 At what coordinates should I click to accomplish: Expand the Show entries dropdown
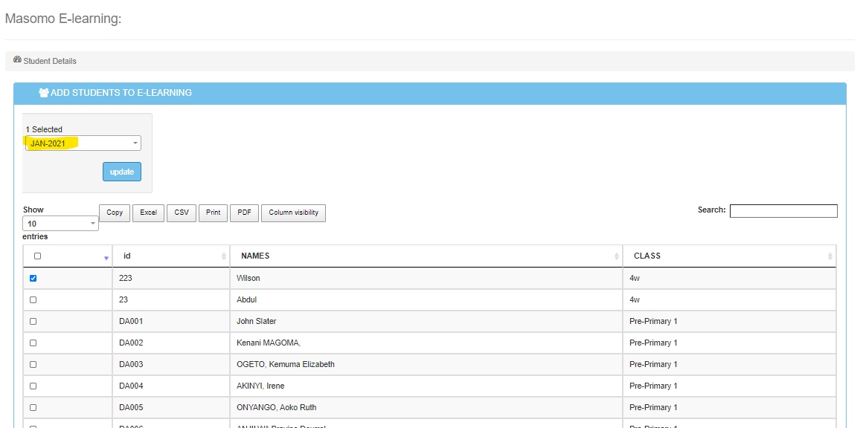pos(61,224)
